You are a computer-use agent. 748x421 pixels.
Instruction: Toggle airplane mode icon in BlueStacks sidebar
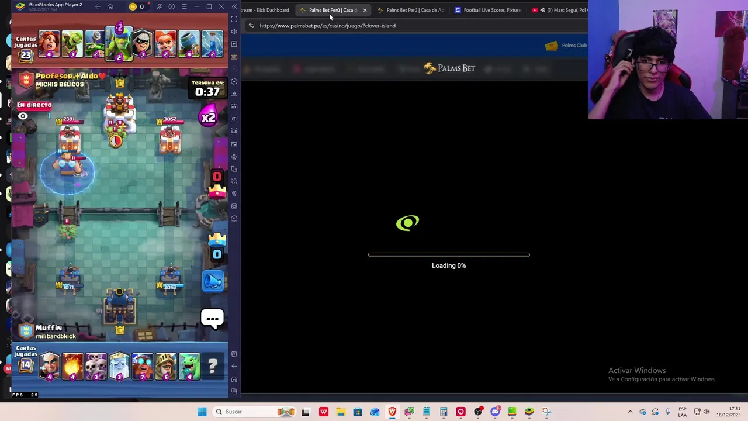coord(234,156)
